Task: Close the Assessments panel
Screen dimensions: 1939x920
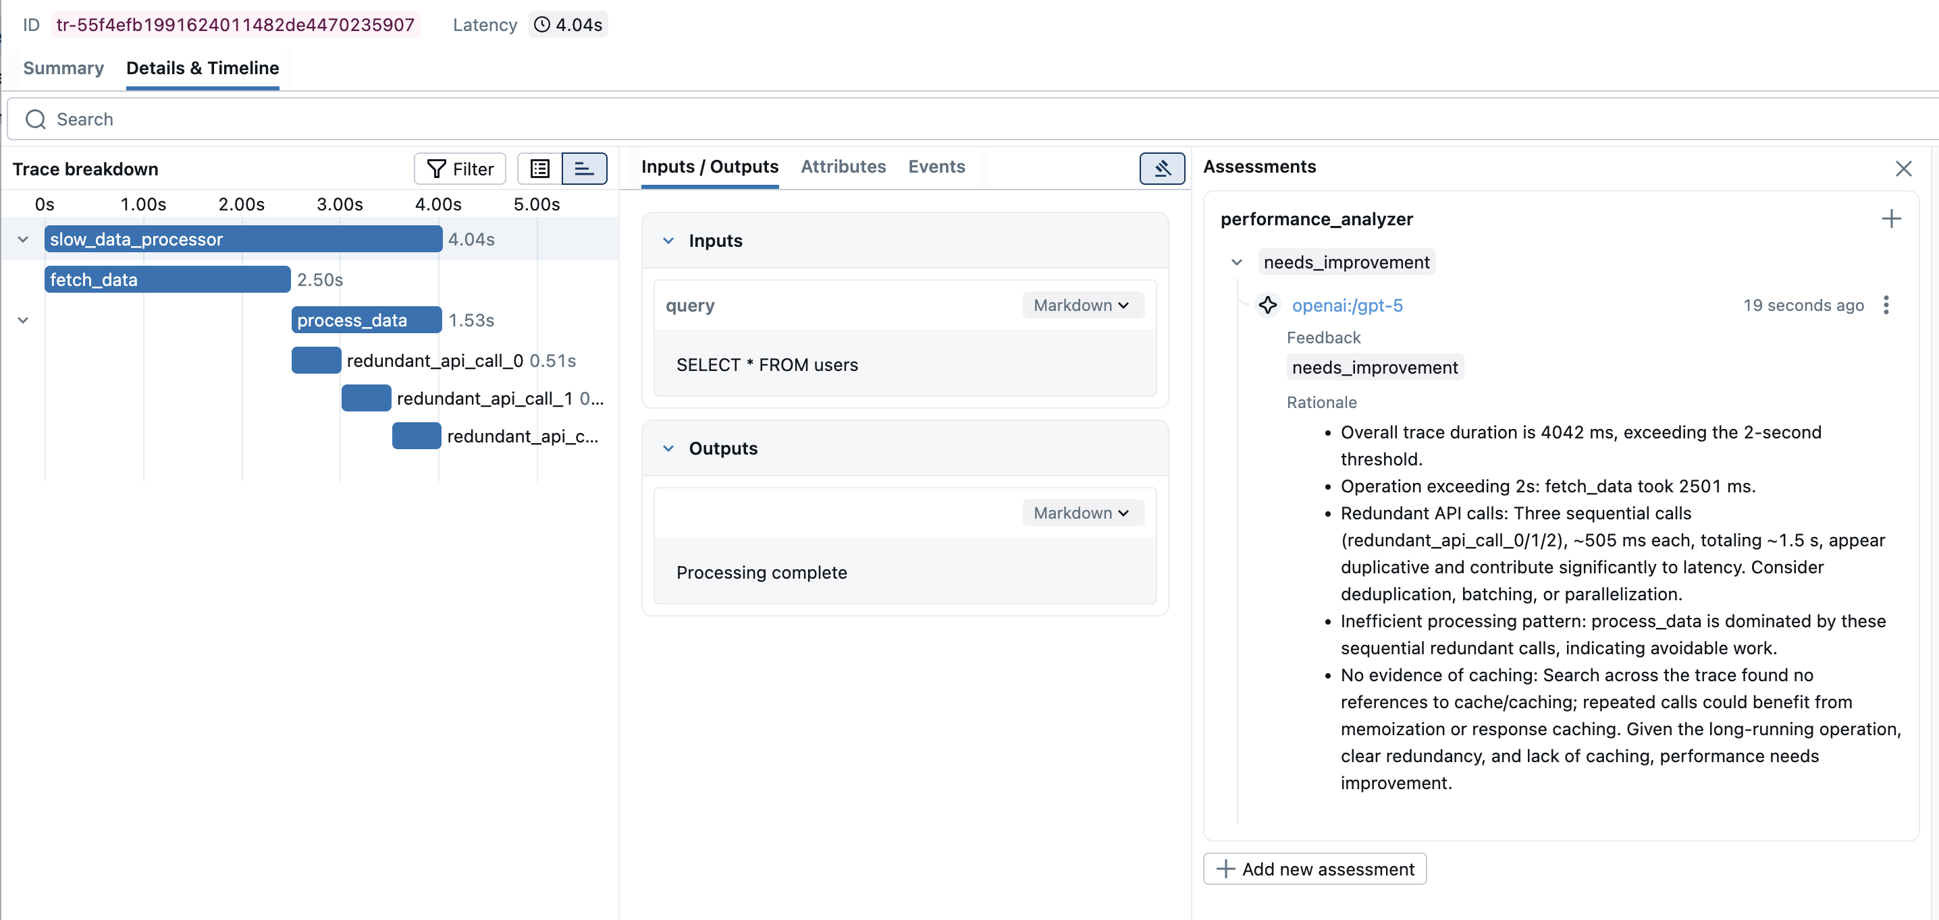Action: 1903,169
